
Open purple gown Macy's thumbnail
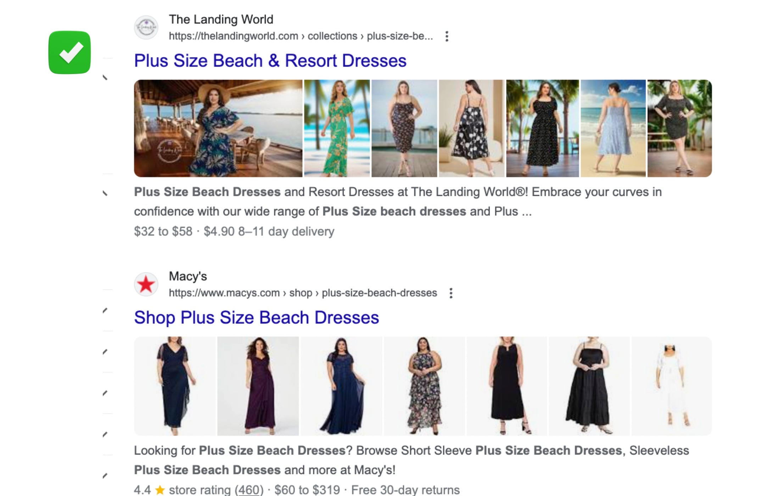[258, 386]
